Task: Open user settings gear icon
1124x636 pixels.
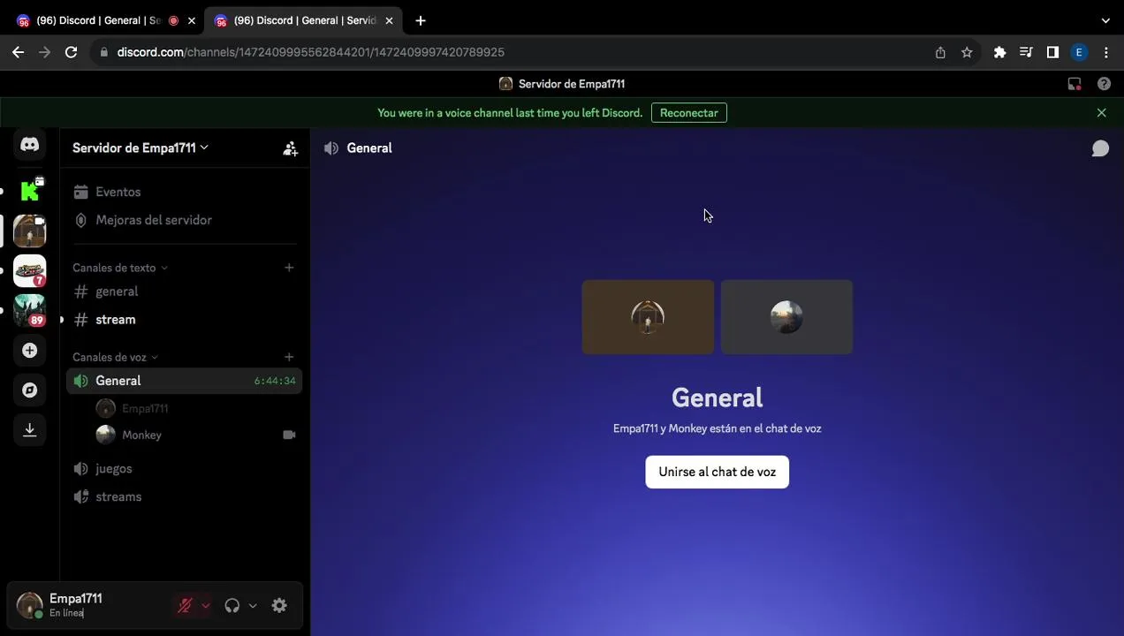Action: pyautogui.click(x=279, y=605)
